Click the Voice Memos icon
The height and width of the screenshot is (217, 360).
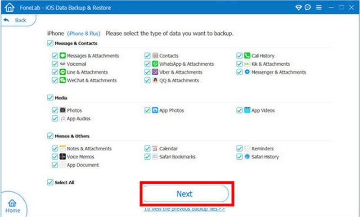(x=63, y=157)
